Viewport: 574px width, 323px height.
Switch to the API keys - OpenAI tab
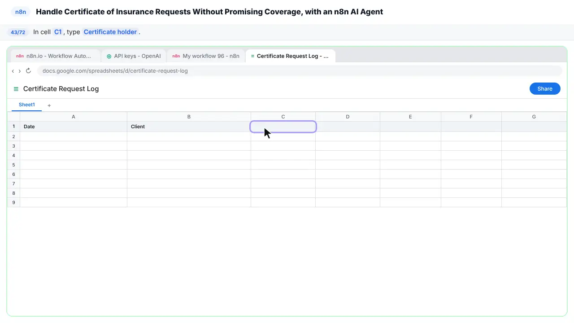tap(134, 56)
